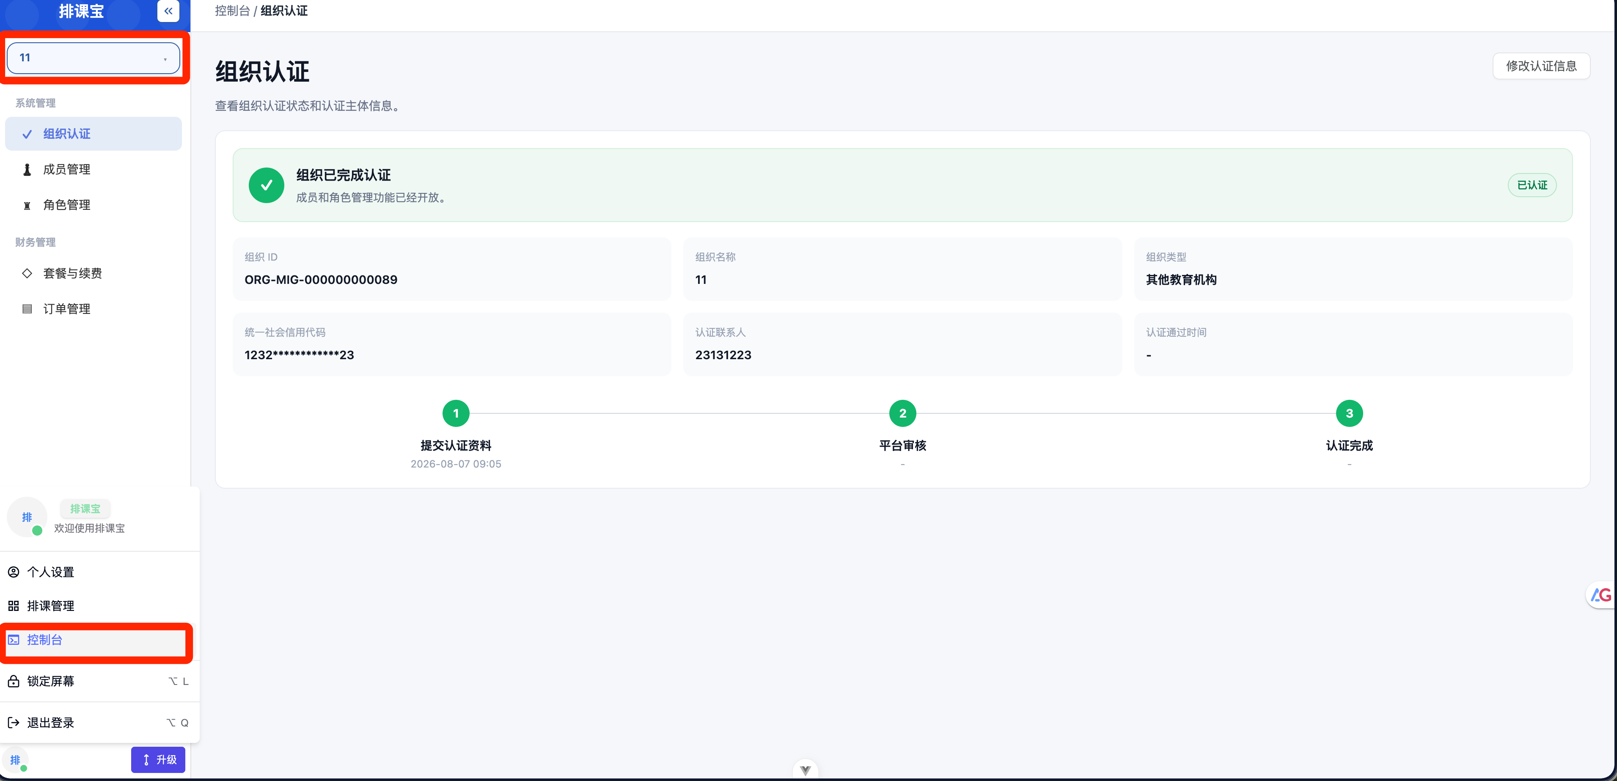Viewport: 1617px width, 781px height.
Task: Click the green verified check circle
Action: point(266,185)
